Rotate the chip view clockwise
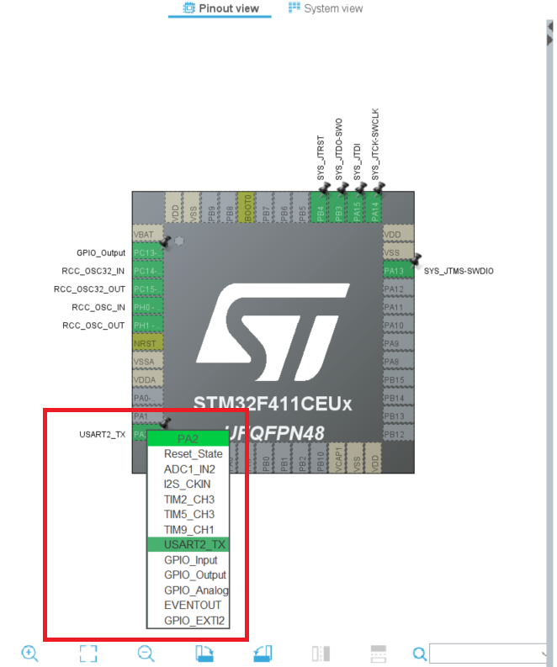The width and height of the screenshot is (557, 667). pyautogui.click(x=204, y=653)
